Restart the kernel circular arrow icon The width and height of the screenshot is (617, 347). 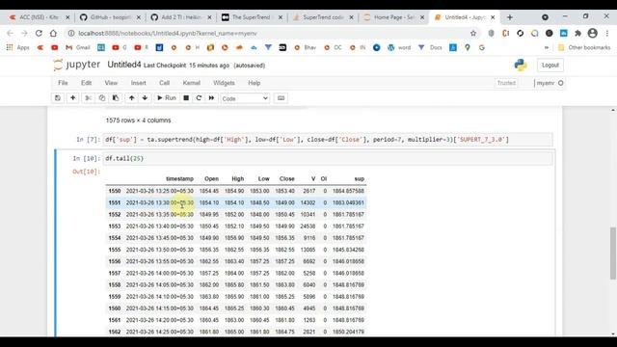(x=199, y=98)
